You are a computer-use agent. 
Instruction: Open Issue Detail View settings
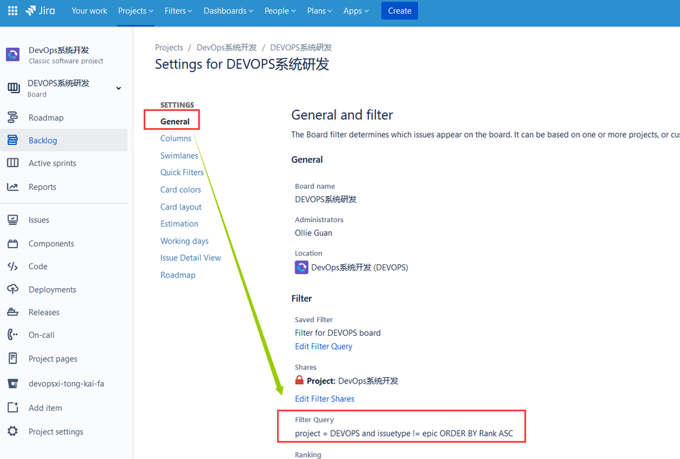tap(191, 257)
